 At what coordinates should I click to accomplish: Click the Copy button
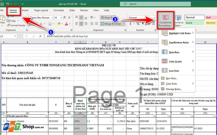point(11,21)
